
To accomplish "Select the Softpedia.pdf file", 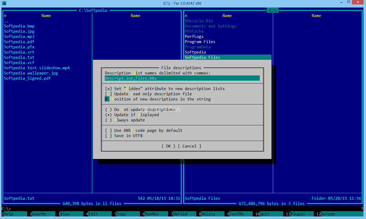I will pos(19,42).
